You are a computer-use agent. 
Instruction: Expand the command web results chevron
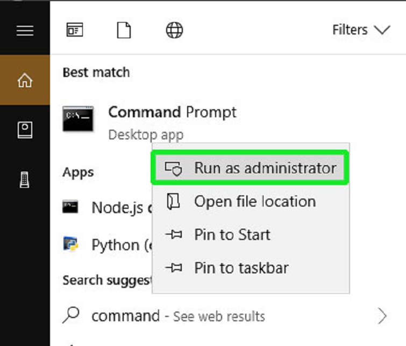point(382,316)
